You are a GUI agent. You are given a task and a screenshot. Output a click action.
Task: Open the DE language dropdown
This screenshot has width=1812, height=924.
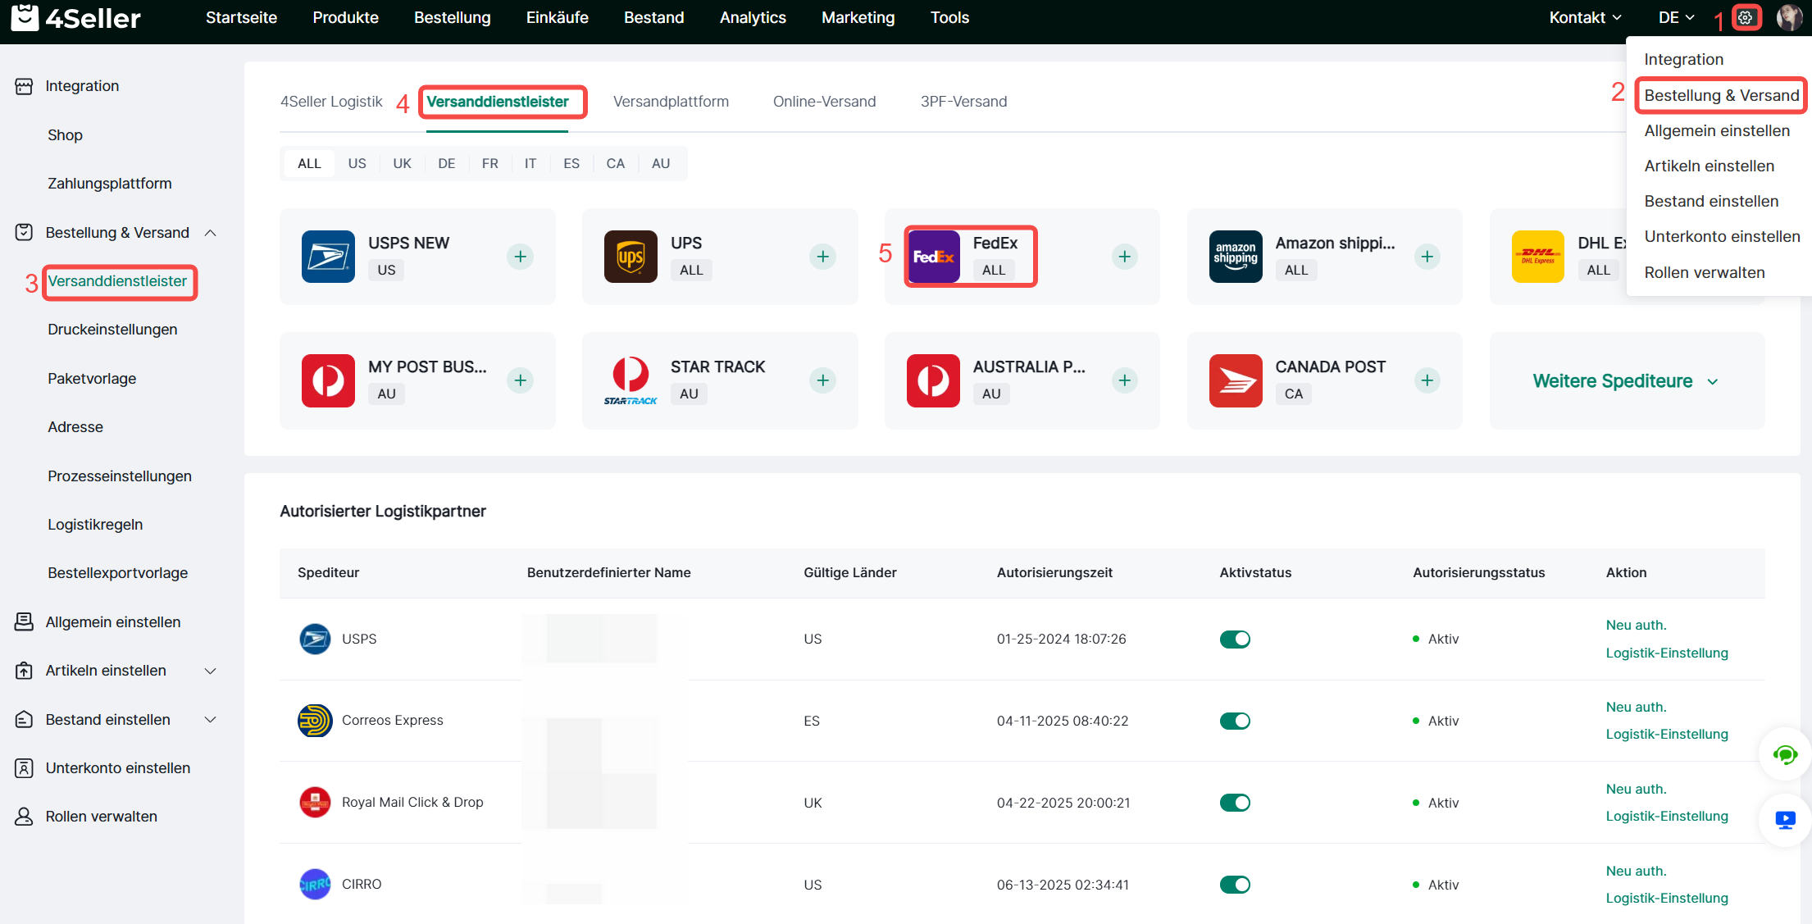click(x=1676, y=17)
